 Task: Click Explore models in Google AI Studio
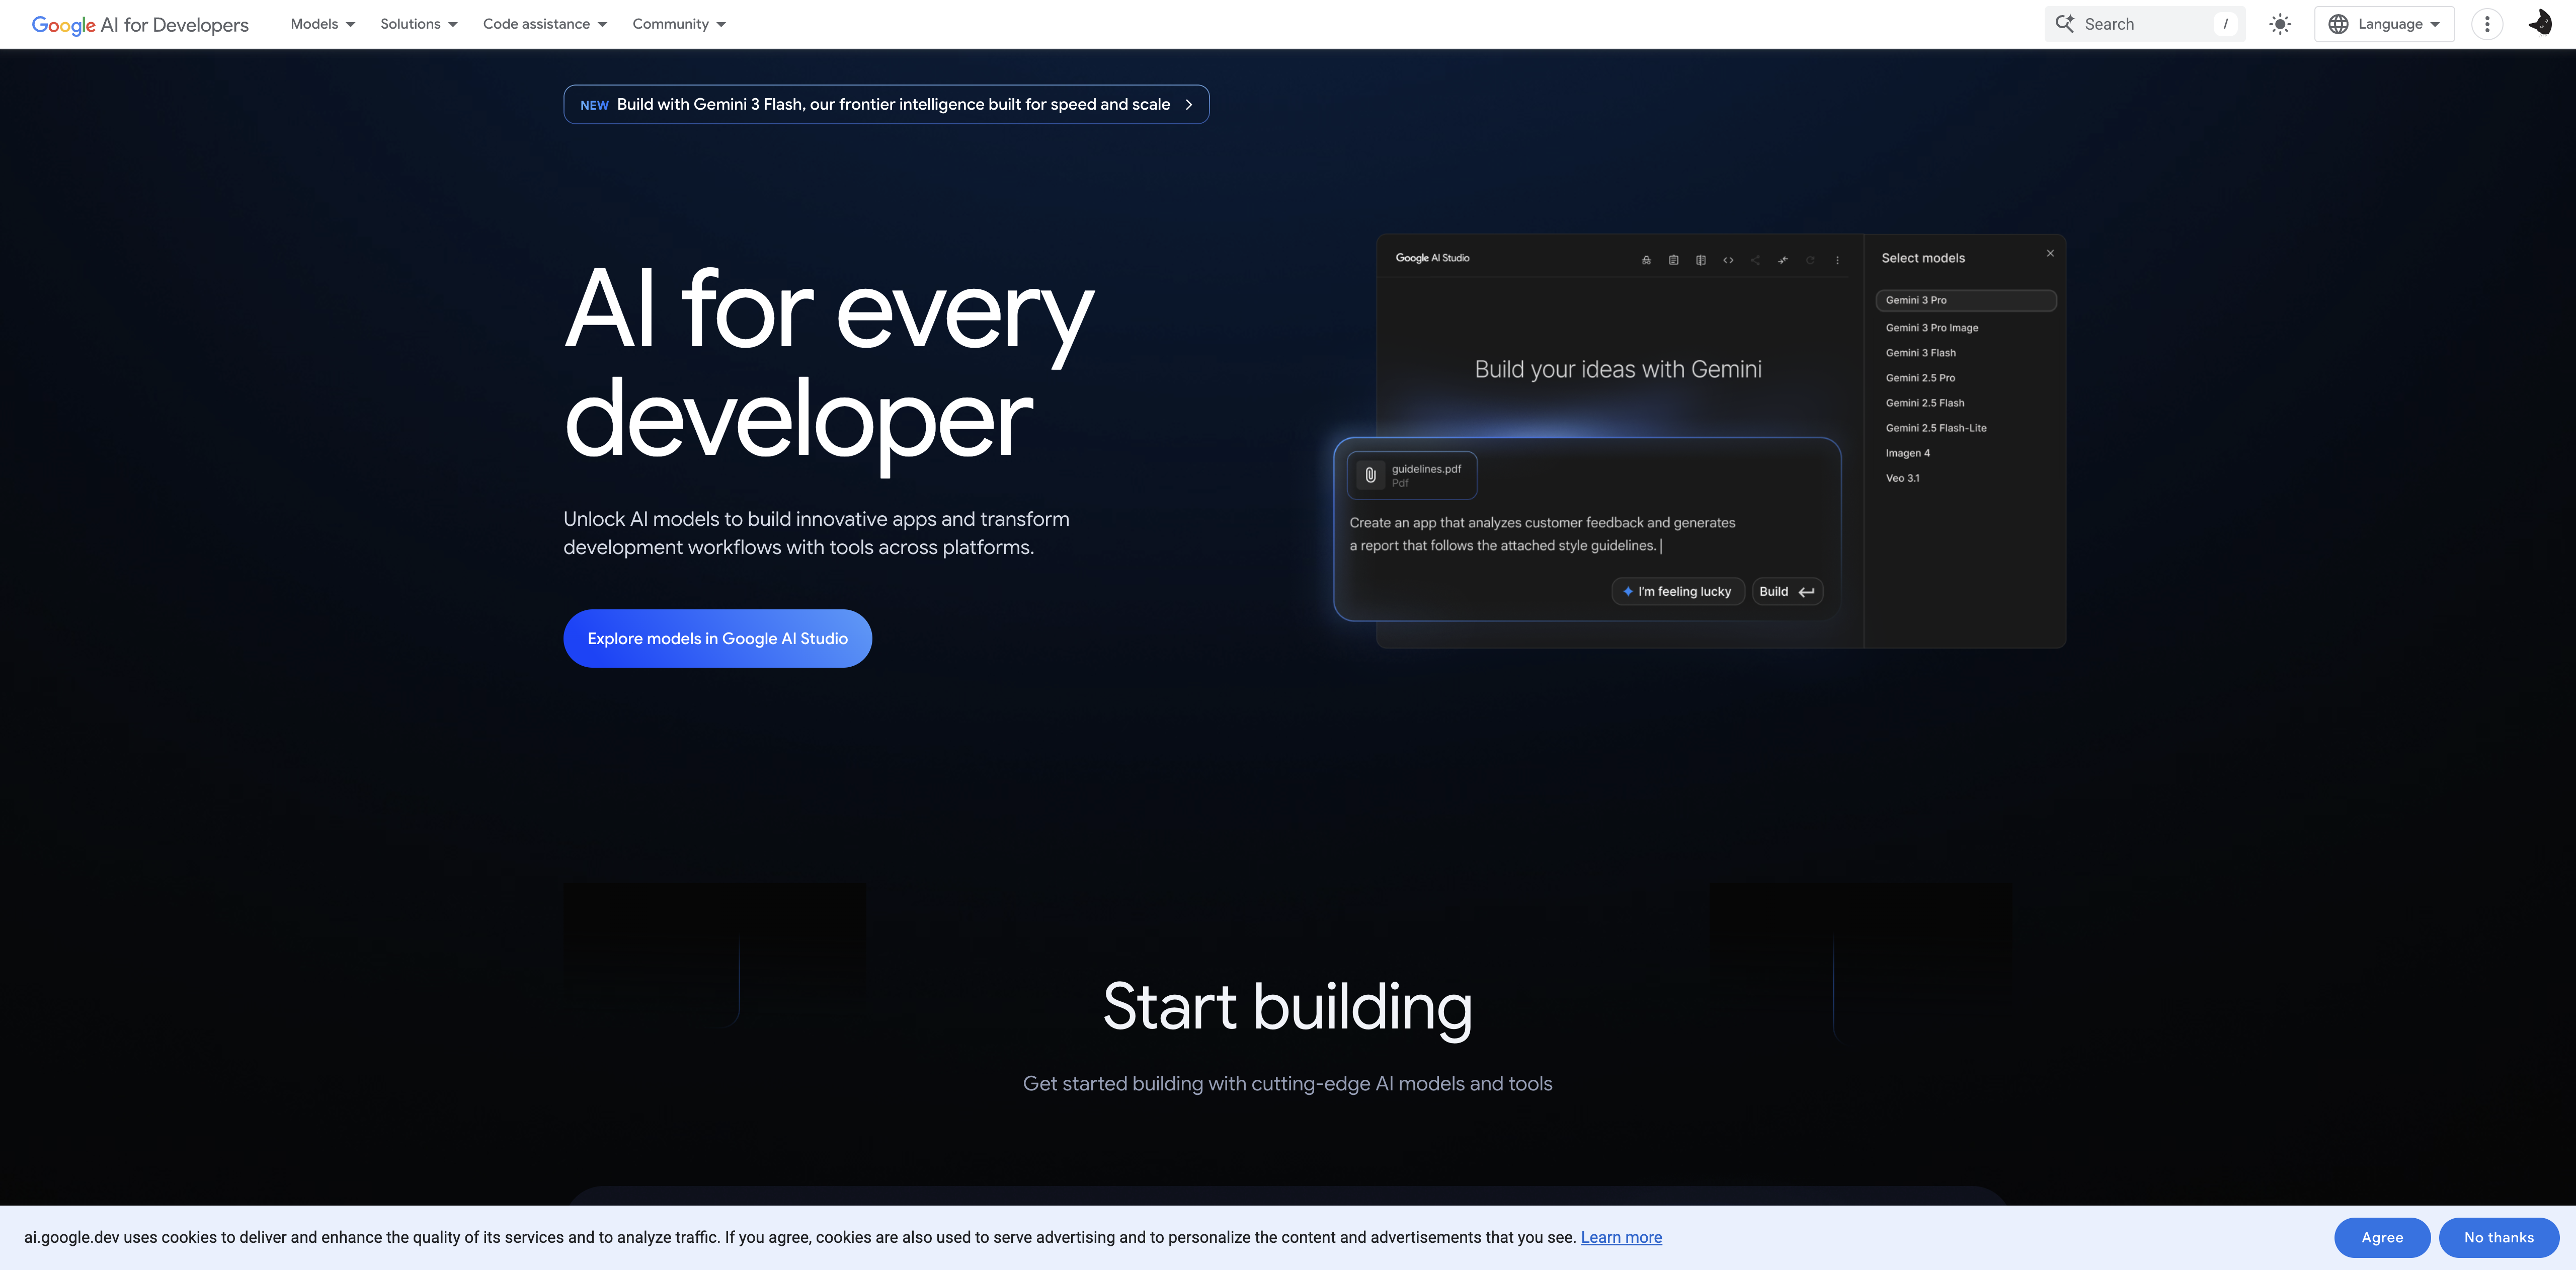[x=718, y=638]
